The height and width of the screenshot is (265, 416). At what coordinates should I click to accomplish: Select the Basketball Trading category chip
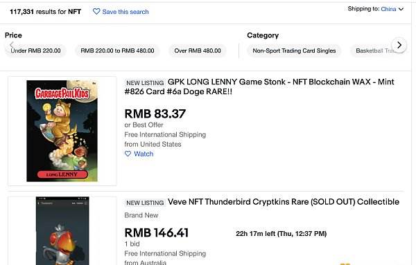(x=376, y=51)
